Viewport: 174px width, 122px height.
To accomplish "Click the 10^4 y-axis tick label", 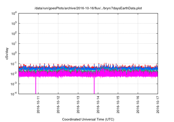I will point(14,14).
